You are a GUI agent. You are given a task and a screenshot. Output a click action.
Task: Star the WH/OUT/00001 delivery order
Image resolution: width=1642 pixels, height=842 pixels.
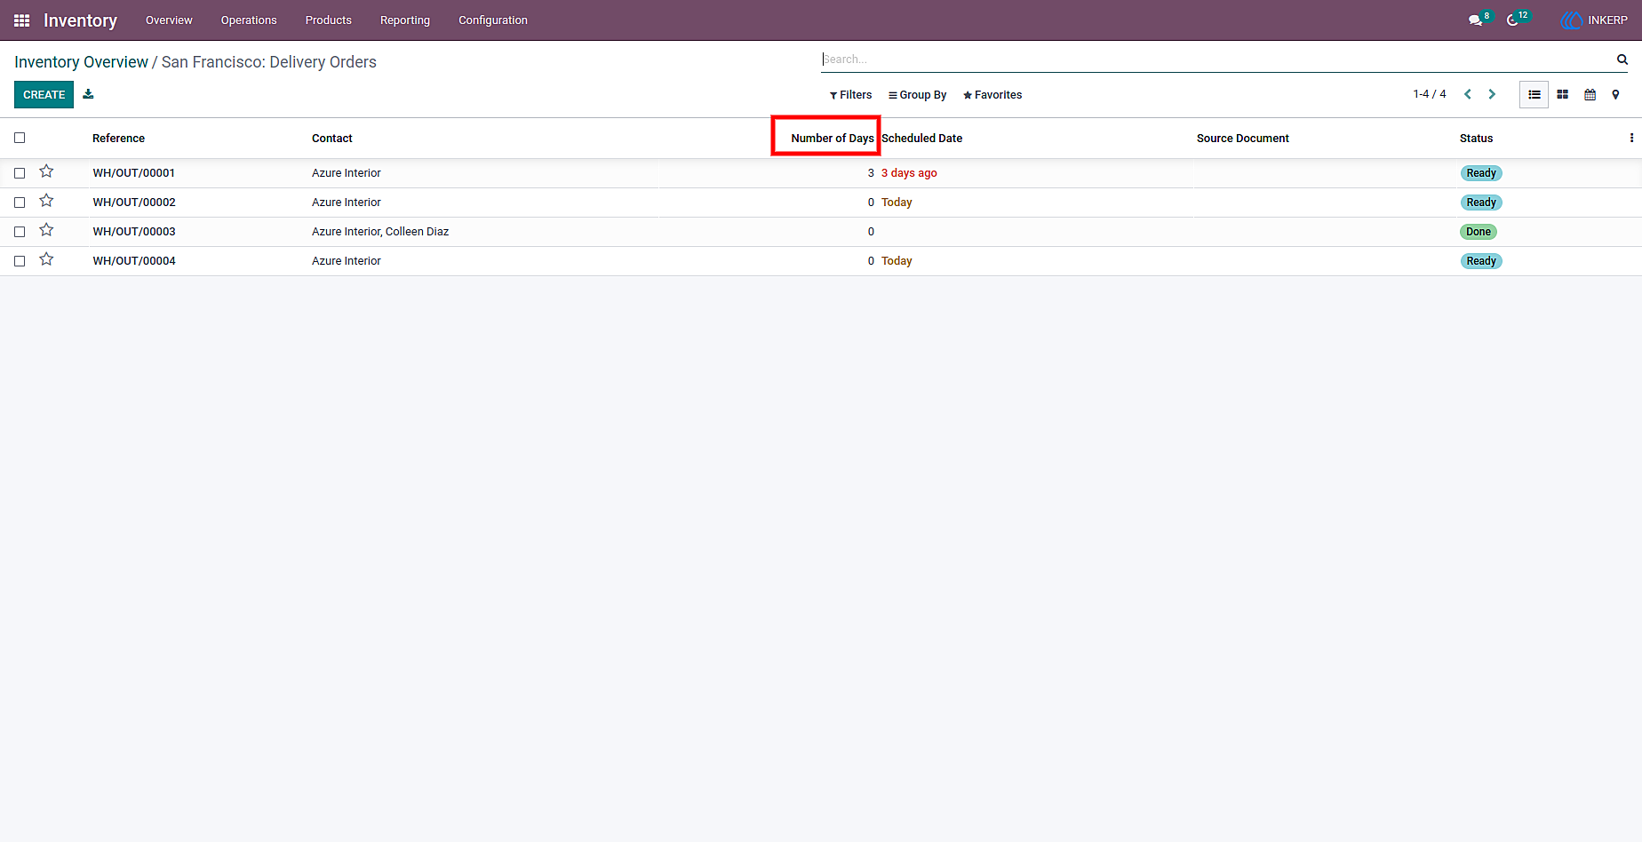click(46, 171)
